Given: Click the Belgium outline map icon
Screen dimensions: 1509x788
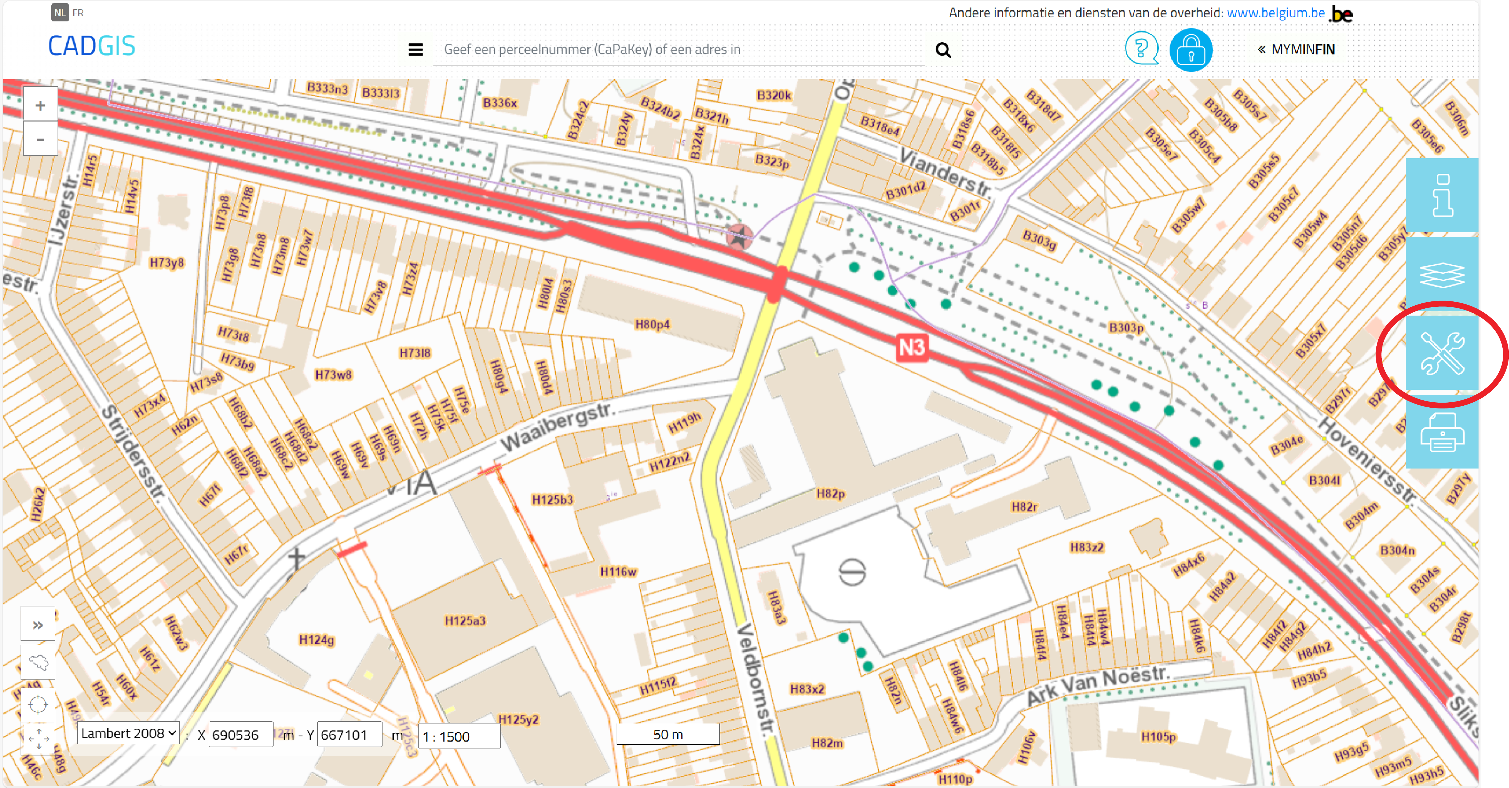Looking at the screenshot, I should (38, 663).
